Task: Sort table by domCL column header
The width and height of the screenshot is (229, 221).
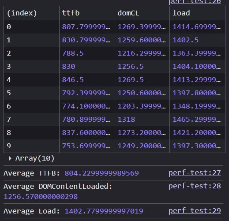Action: (142, 13)
